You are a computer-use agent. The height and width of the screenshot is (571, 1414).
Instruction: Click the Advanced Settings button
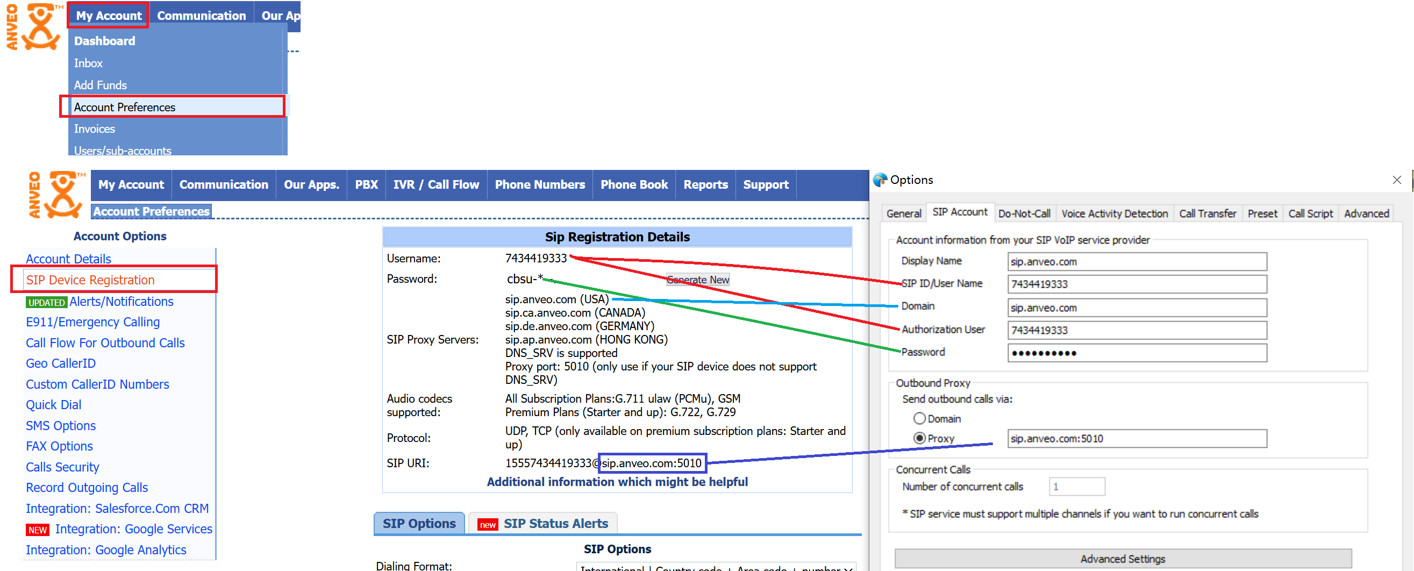point(1123,559)
